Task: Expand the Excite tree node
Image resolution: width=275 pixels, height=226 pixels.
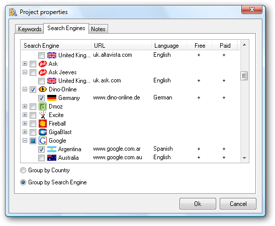Action: (x=25, y=115)
